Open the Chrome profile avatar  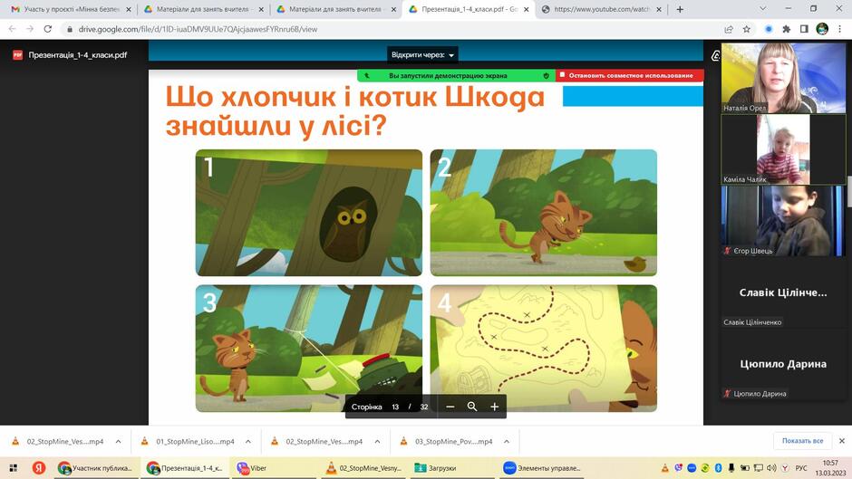click(822, 29)
